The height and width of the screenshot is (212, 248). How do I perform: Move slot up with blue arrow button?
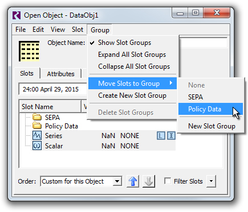point(133,181)
